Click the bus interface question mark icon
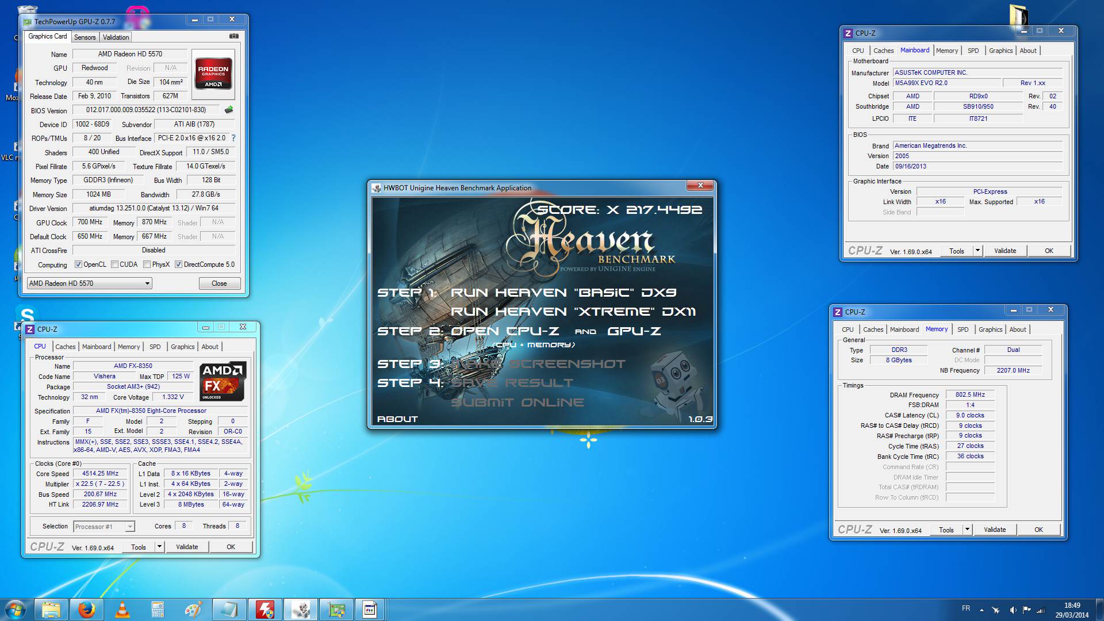1104x621 pixels. pos(233,138)
